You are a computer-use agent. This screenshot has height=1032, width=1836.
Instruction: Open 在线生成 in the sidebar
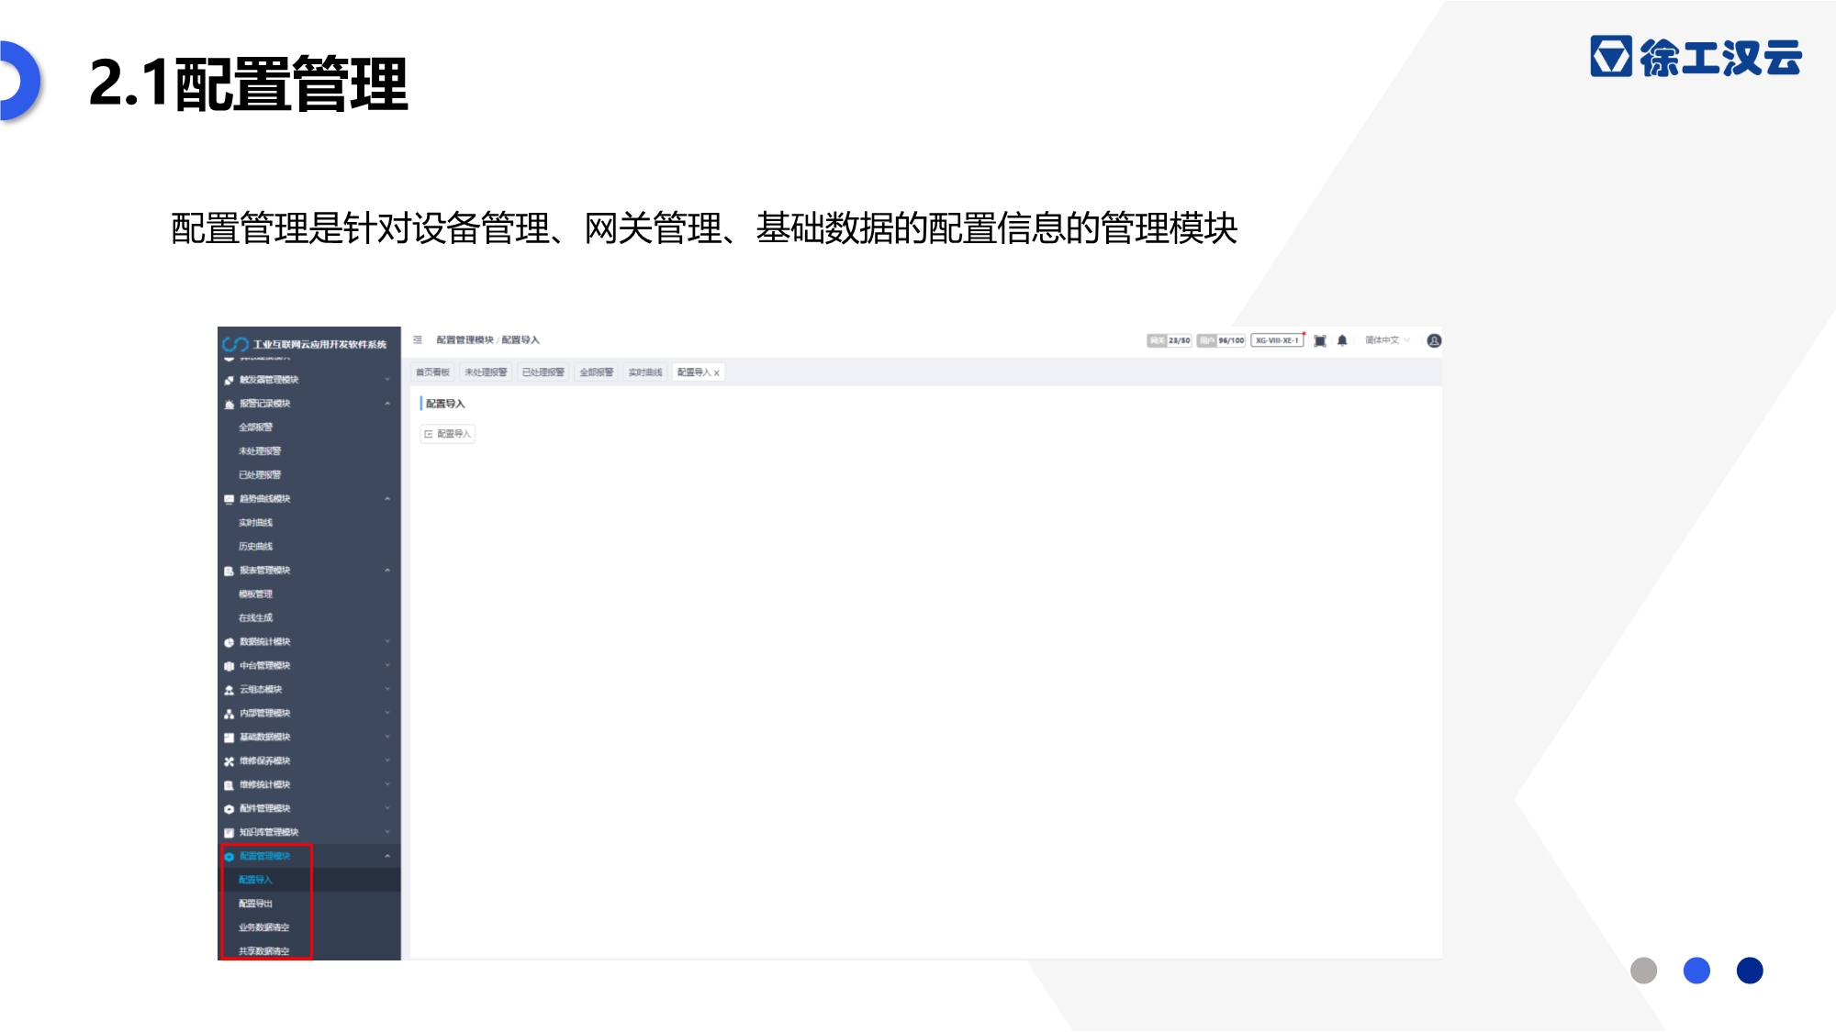tap(256, 618)
